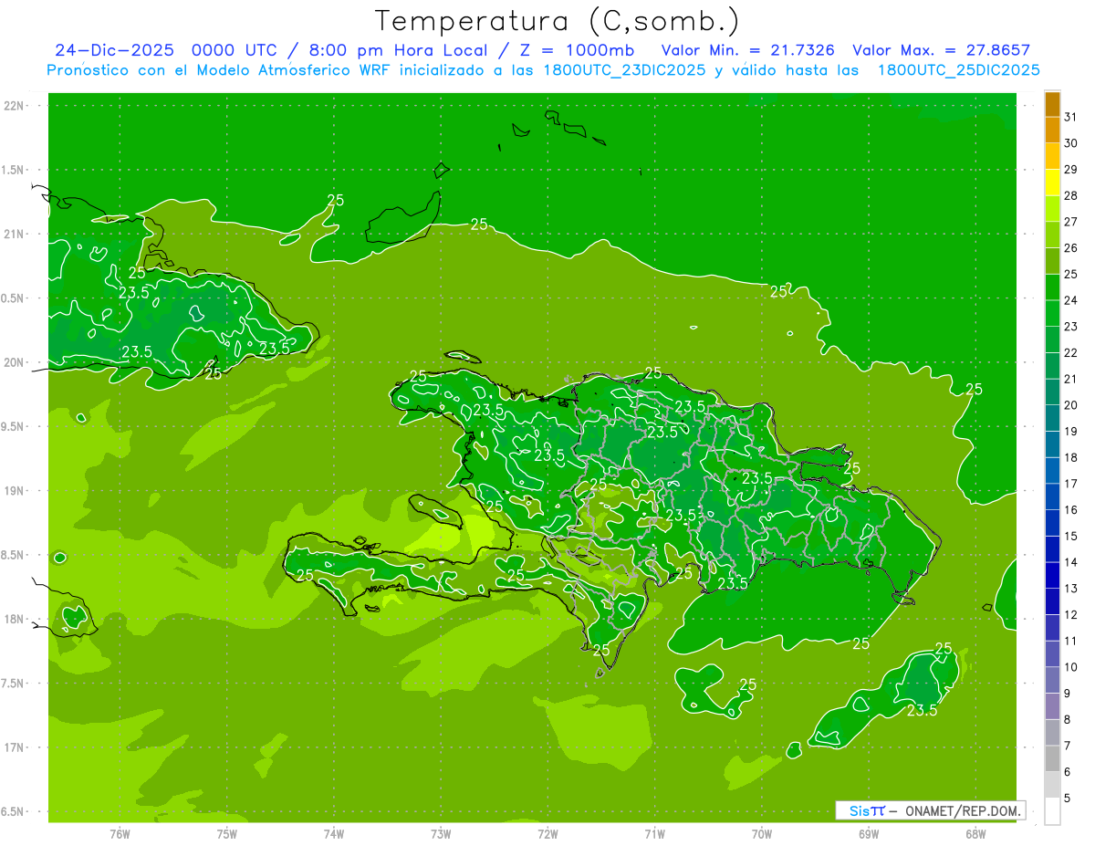Click the "22N" latitude label
Image resolution: width=1095 pixels, height=846 pixels.
click(14, 106)
